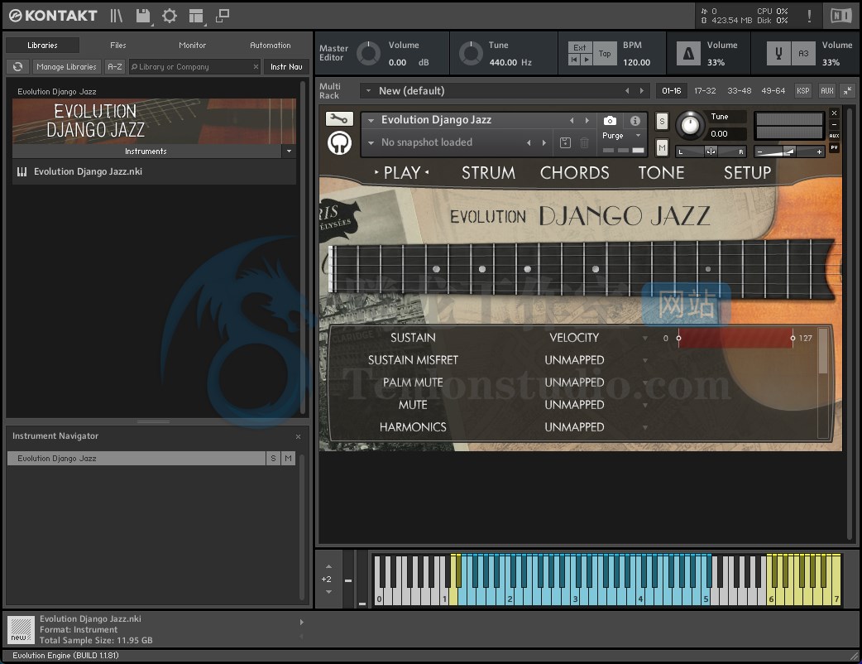Toggle Ext sync button

click(x=579, y=47)
